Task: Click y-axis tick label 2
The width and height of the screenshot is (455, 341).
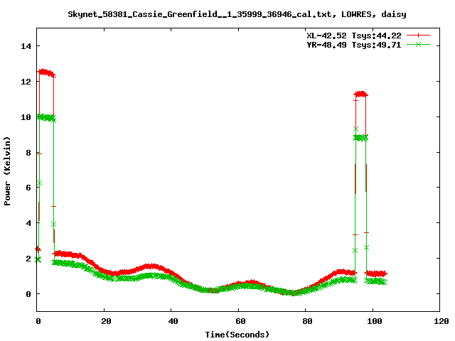Action: coord(28,259)
